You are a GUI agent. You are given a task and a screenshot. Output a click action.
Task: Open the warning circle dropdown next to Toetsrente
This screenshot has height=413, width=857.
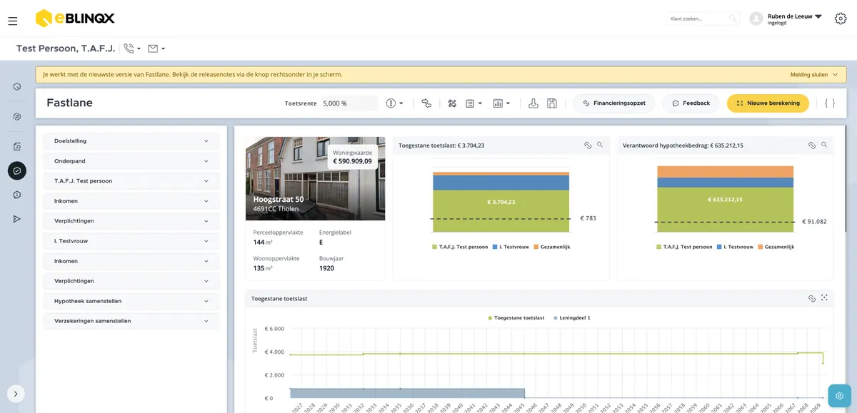coord(395,103)
